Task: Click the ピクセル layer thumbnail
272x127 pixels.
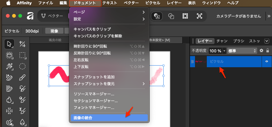Action: click(x=201, y=61)
